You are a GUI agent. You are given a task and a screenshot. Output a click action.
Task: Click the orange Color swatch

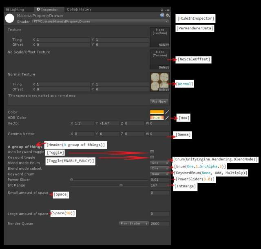pos(157,112)
